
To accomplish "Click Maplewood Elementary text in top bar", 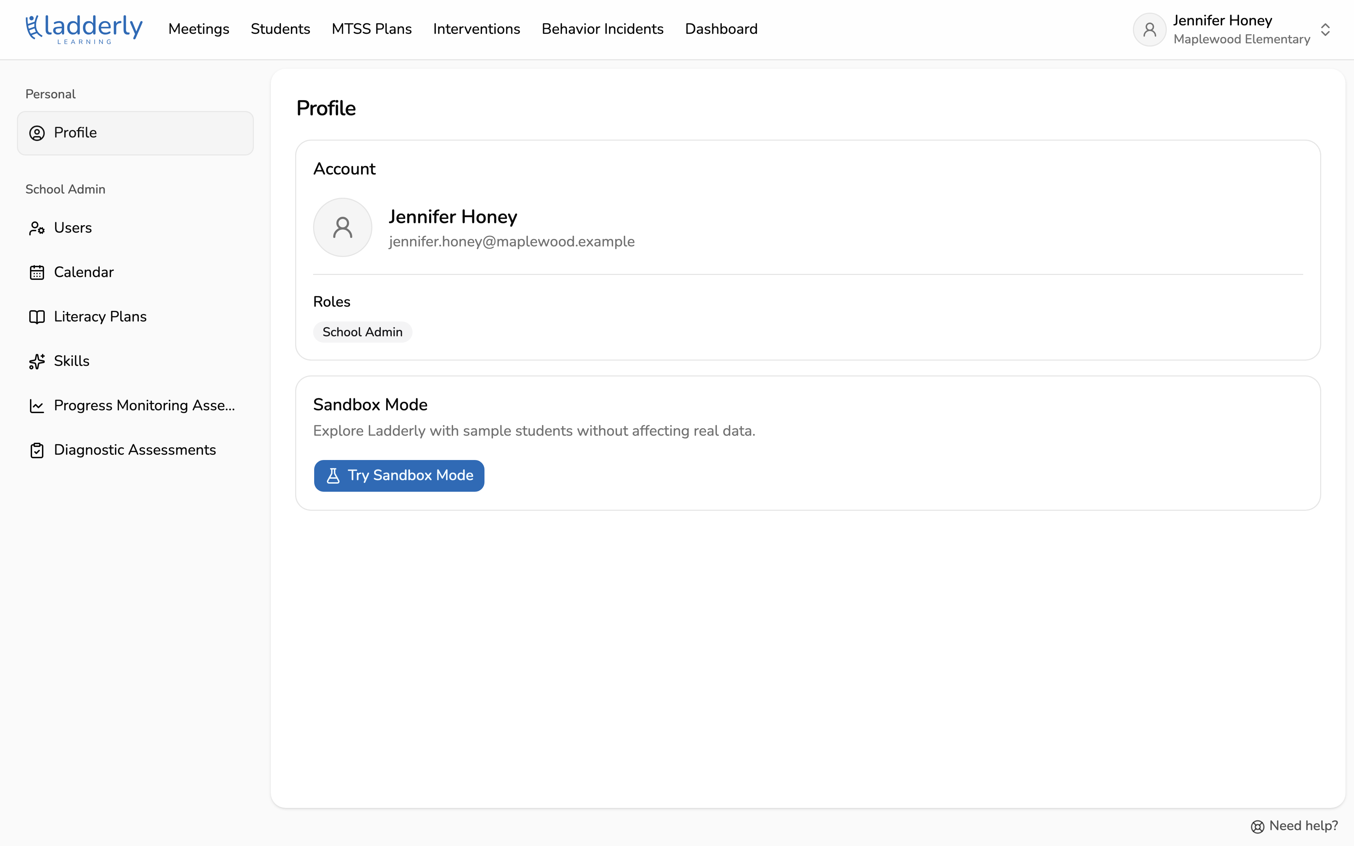I will (1242, 39).
